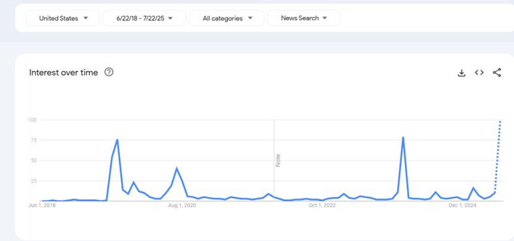The width and height of the screenshot is (514, 241).
Task: Click the Note marker on the chart
Action: click(x=278, y=160)
